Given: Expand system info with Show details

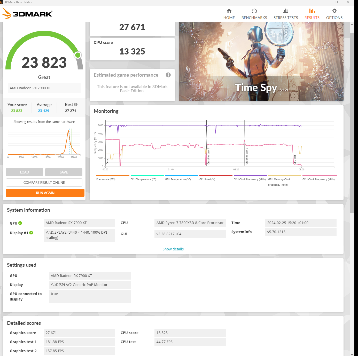Looking at the screenshot, I should coord(173,249).
